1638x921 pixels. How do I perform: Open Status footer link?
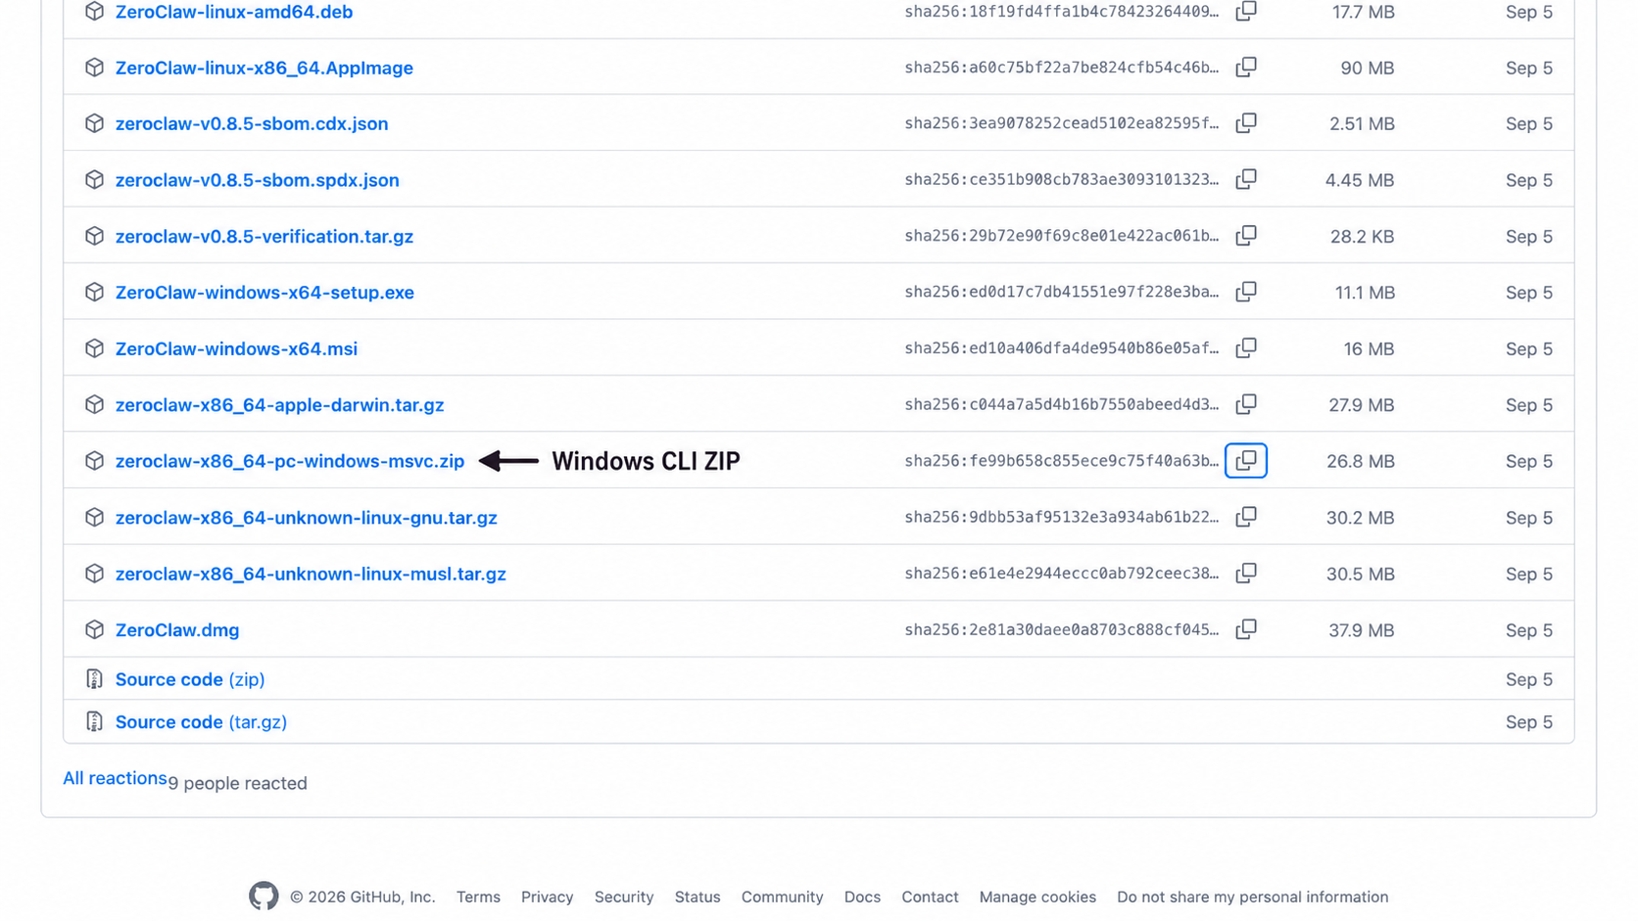pos(698,897)
